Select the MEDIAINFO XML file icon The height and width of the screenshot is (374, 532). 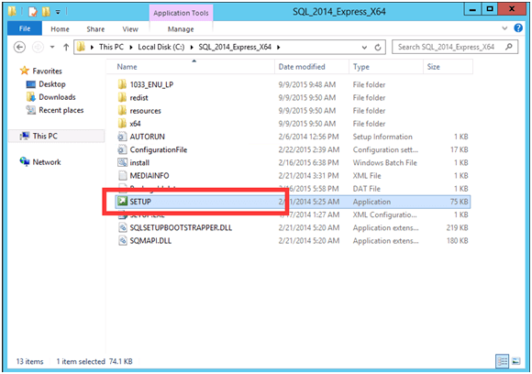tap(122, 176)
